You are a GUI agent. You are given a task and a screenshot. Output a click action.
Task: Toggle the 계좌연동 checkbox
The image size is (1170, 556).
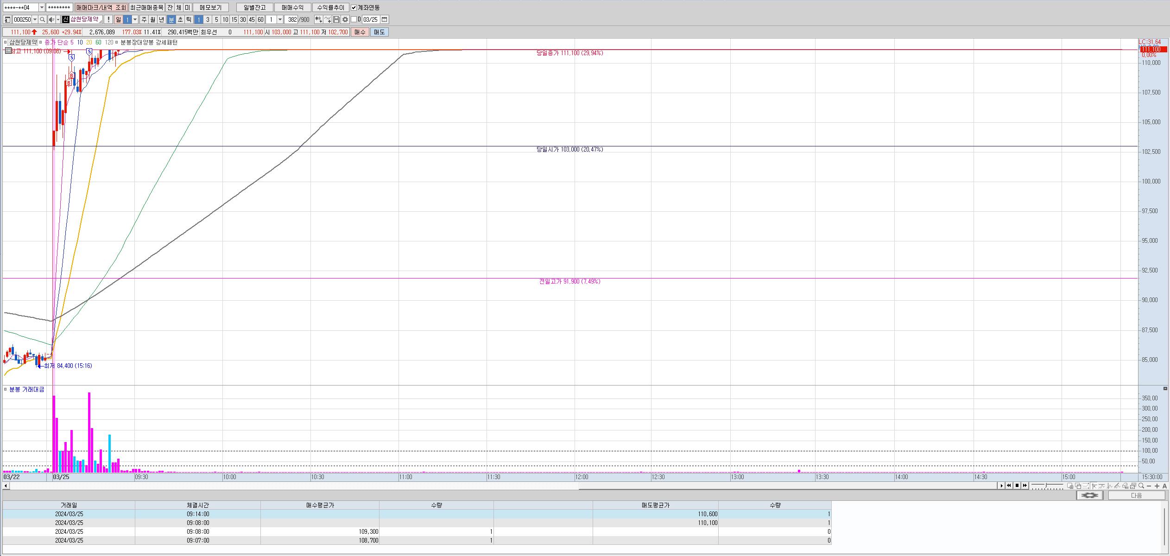click(354, 7)
